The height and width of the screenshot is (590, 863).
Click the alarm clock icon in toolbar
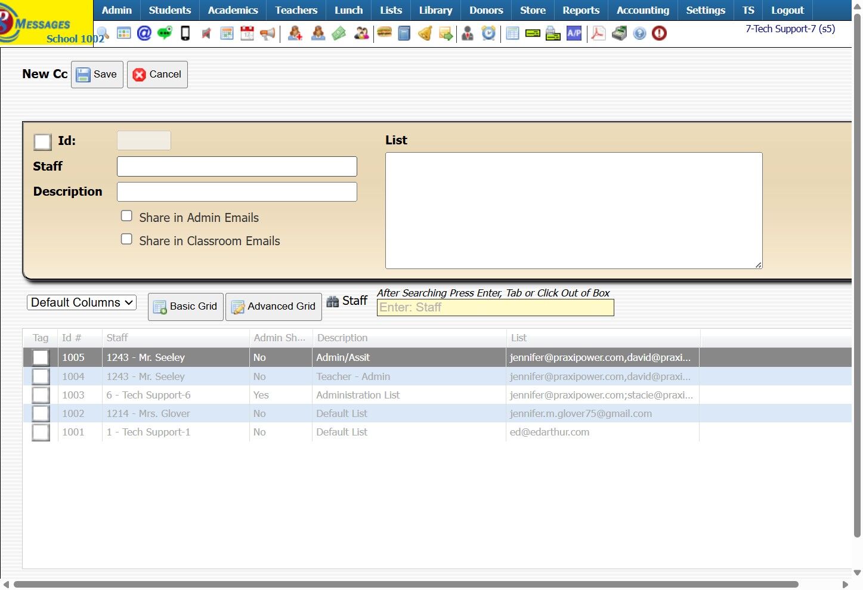pos(488,33)
